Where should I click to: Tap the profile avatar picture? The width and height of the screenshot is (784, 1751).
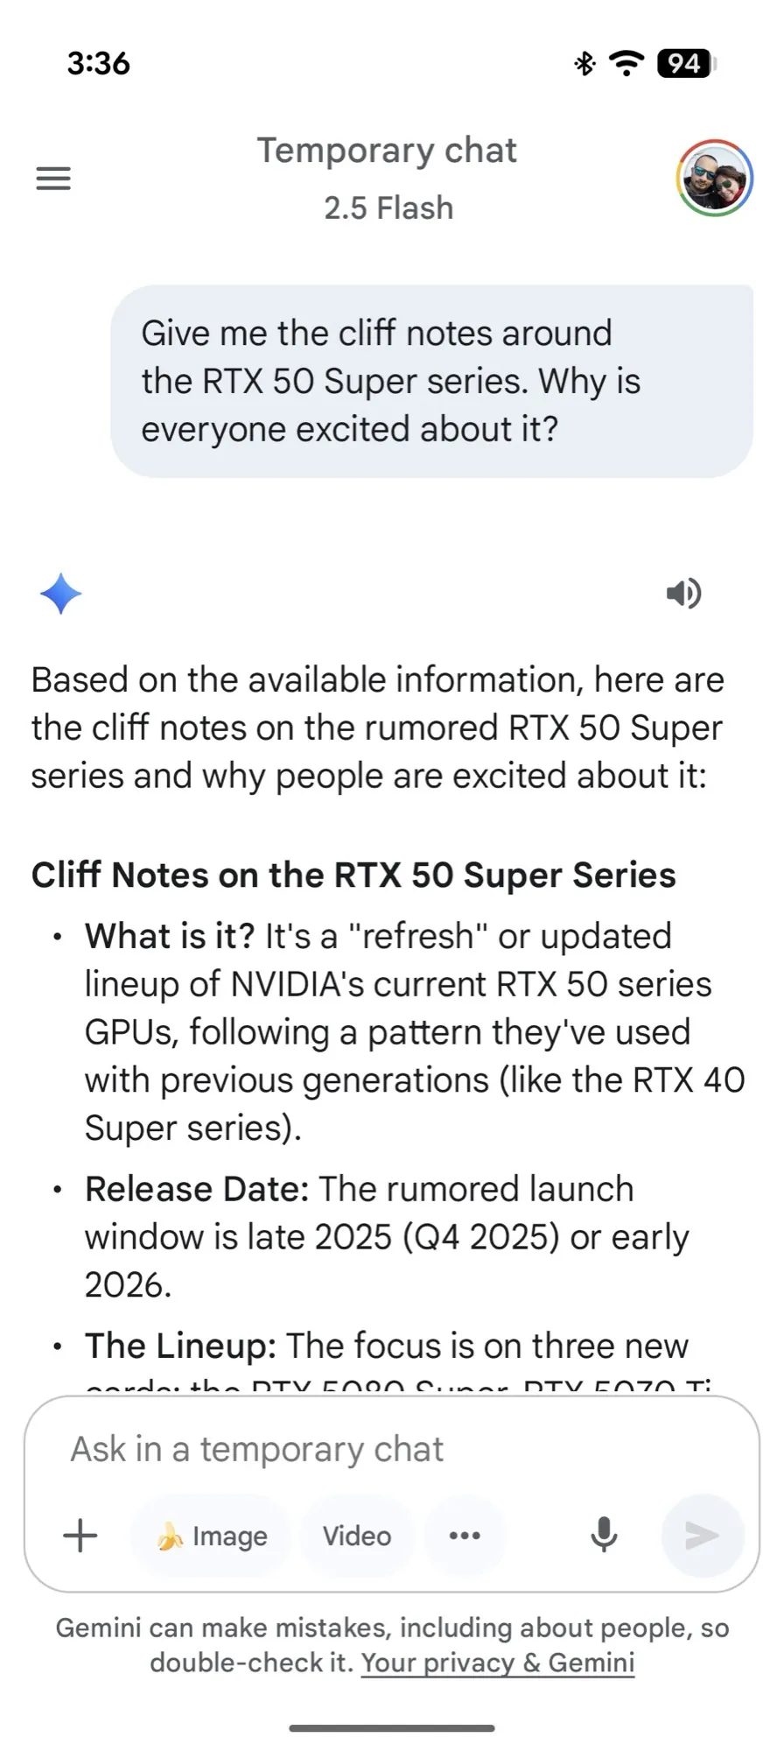coord(715,178)
